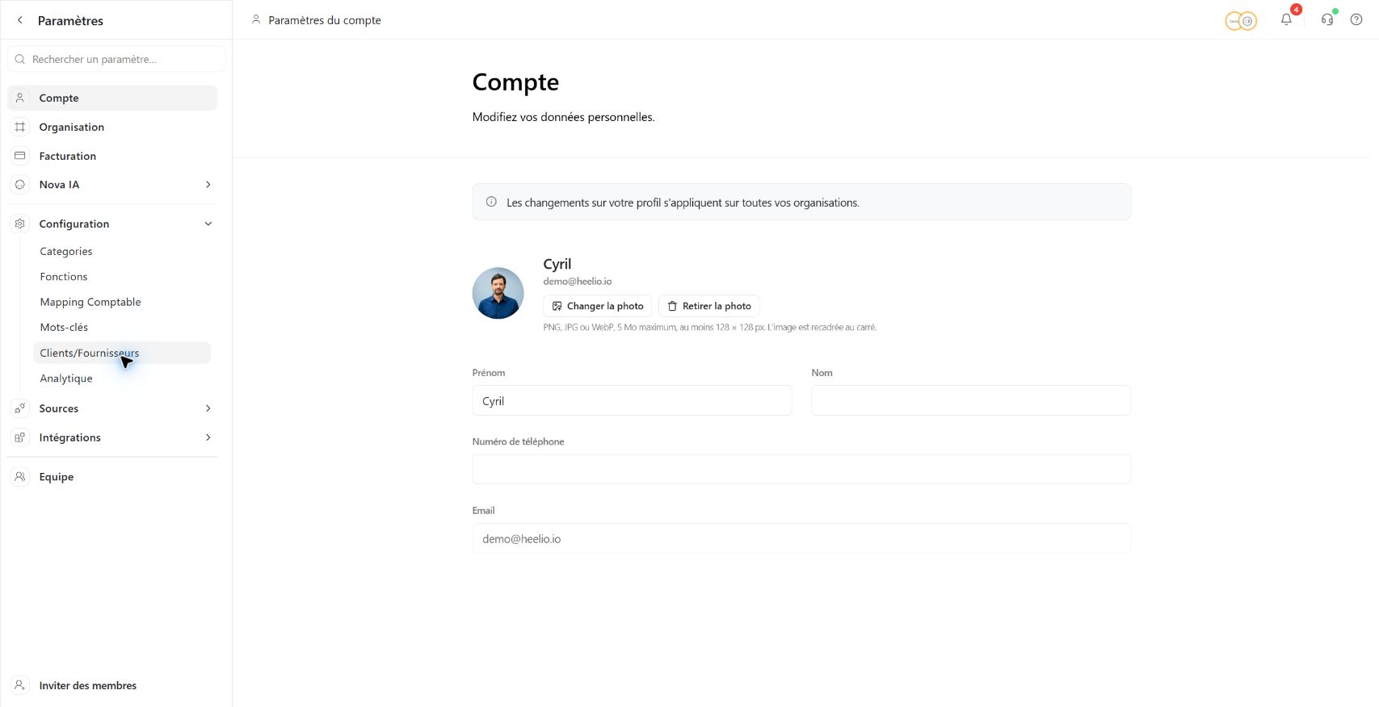Viewport: 1379px width, 707px height.
Task: Click the orange double-circle logo icon
Action: click(1241, 21)
